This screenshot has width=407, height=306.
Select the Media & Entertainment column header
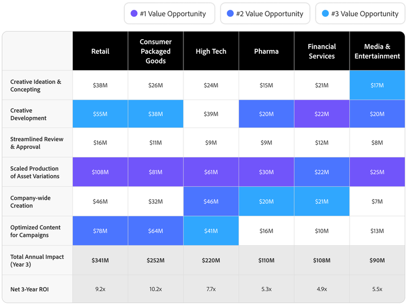[x=377, y=51]
